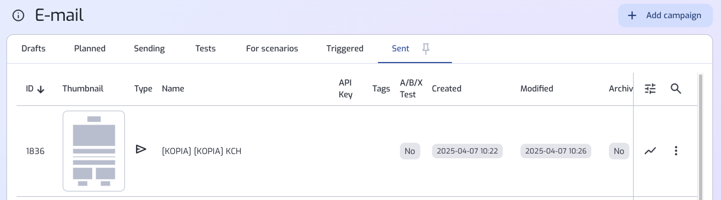
Task: Select the Sent tab
Action: pyautogui.click(x=400, y=49)
